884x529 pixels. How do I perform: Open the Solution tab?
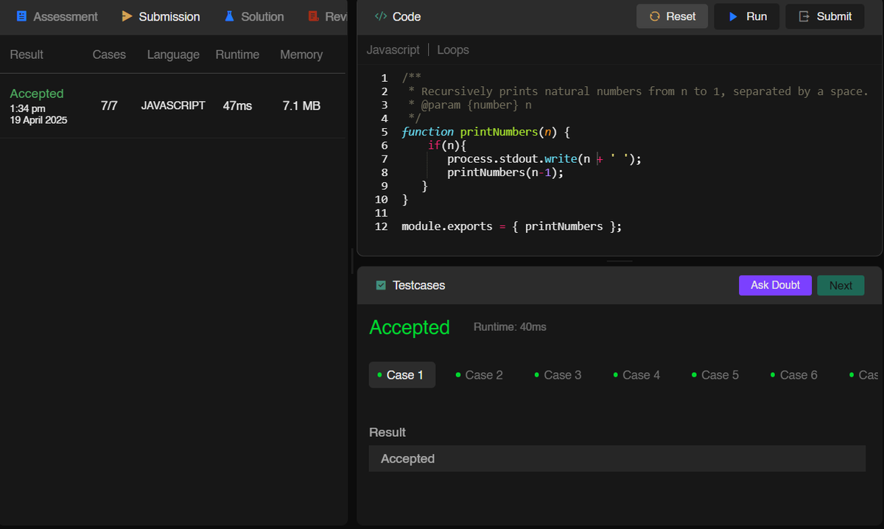pyautogui.click(x=253, y=16)
